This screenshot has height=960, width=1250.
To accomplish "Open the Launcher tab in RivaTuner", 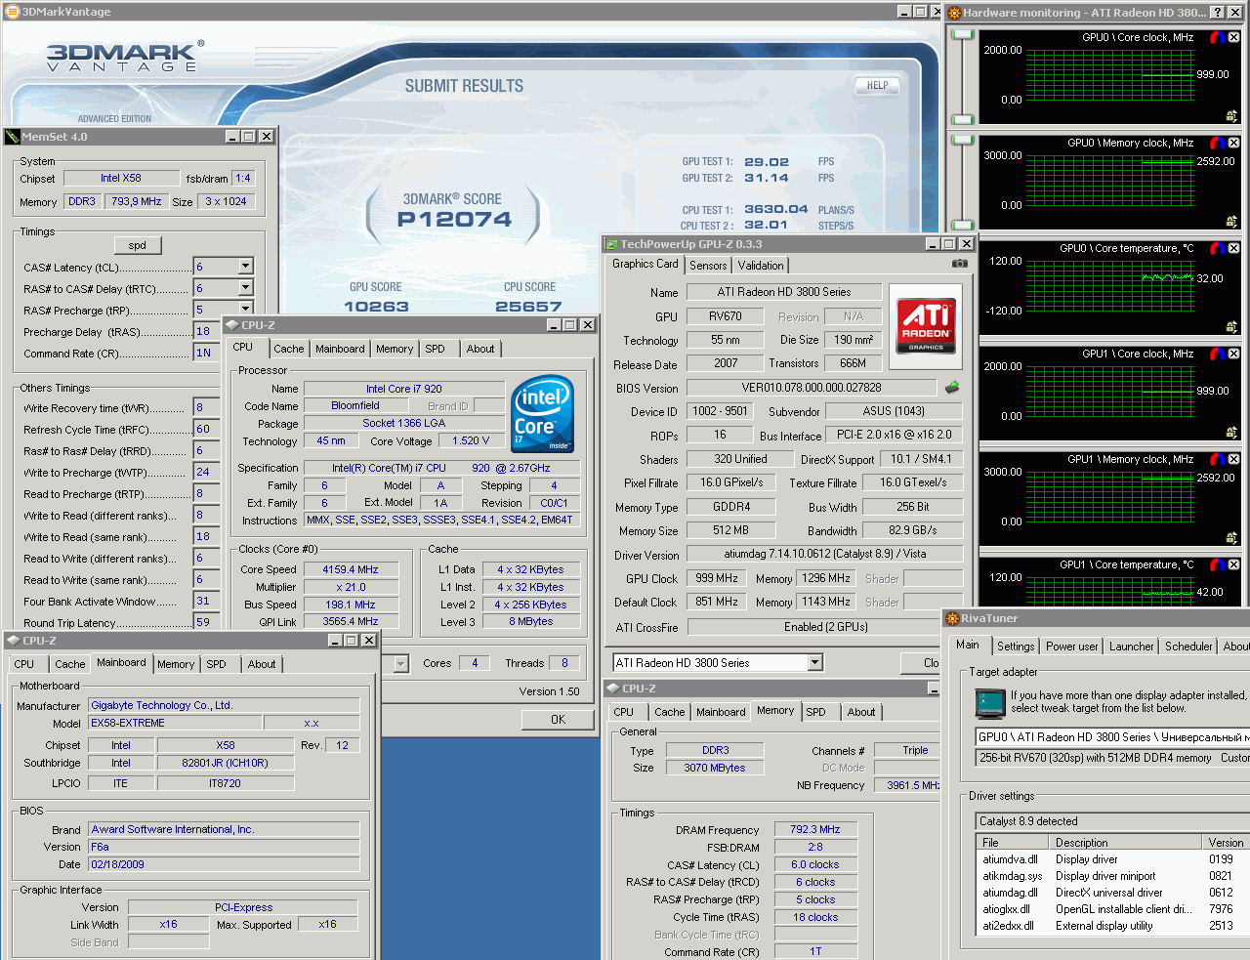I will tap(1132, 647).
